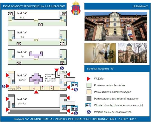Click the gray 'Pomieszczenia techniczne i magazyny' swatch

[89, 99]
